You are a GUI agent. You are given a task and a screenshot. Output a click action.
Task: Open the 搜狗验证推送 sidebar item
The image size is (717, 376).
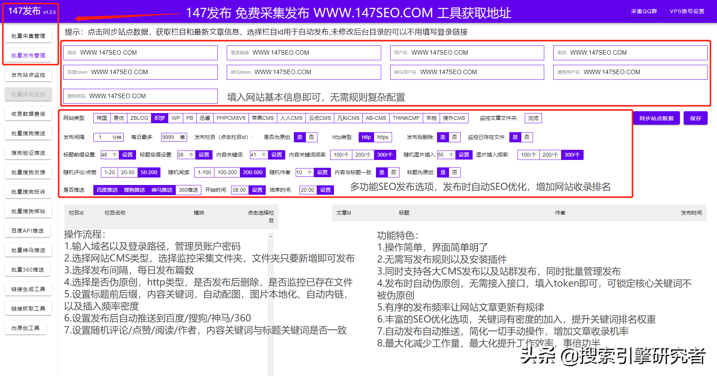tap(28, 153)
